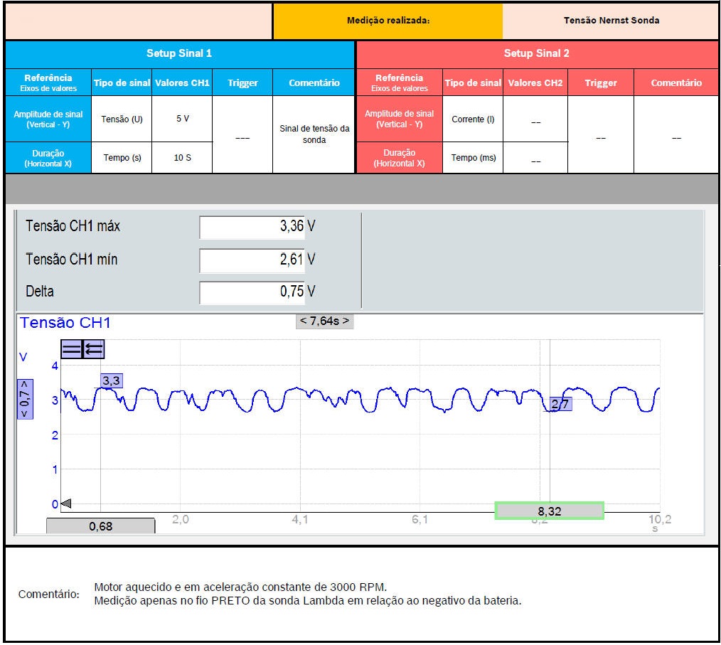The width and height of the screenshot is (721, 645).
Task: Click the Medição realizada yellow header cell
Action: [x=388, y=21]
